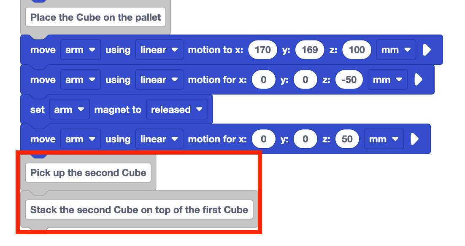Click the y value 169 field
Screen dimensions: 465x246
click(x=310, y=50)
